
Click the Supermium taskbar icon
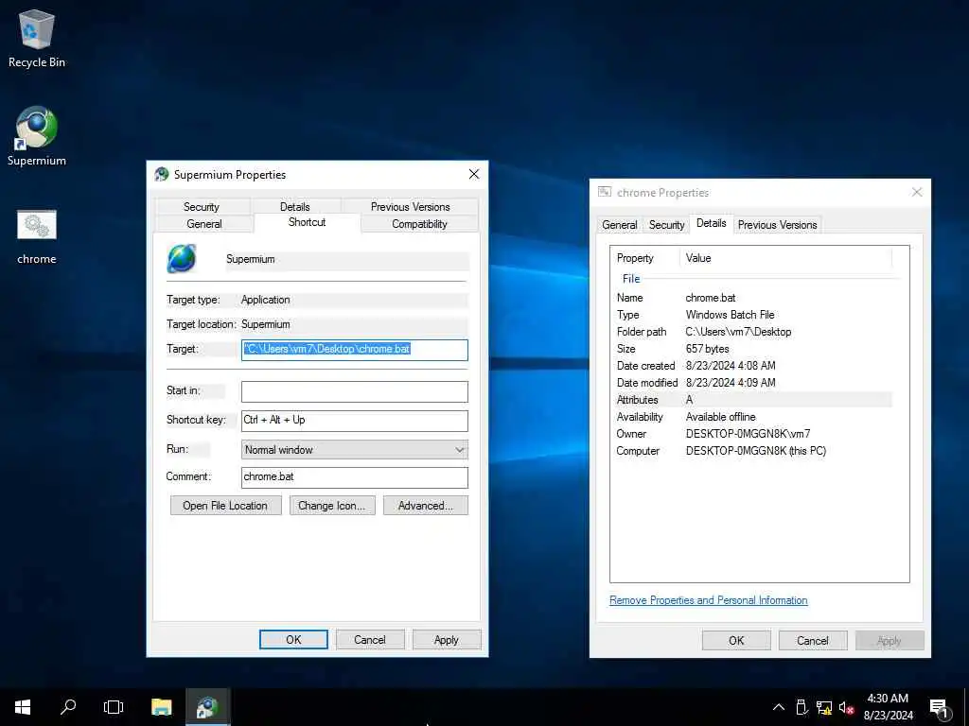tap(207, 707)
